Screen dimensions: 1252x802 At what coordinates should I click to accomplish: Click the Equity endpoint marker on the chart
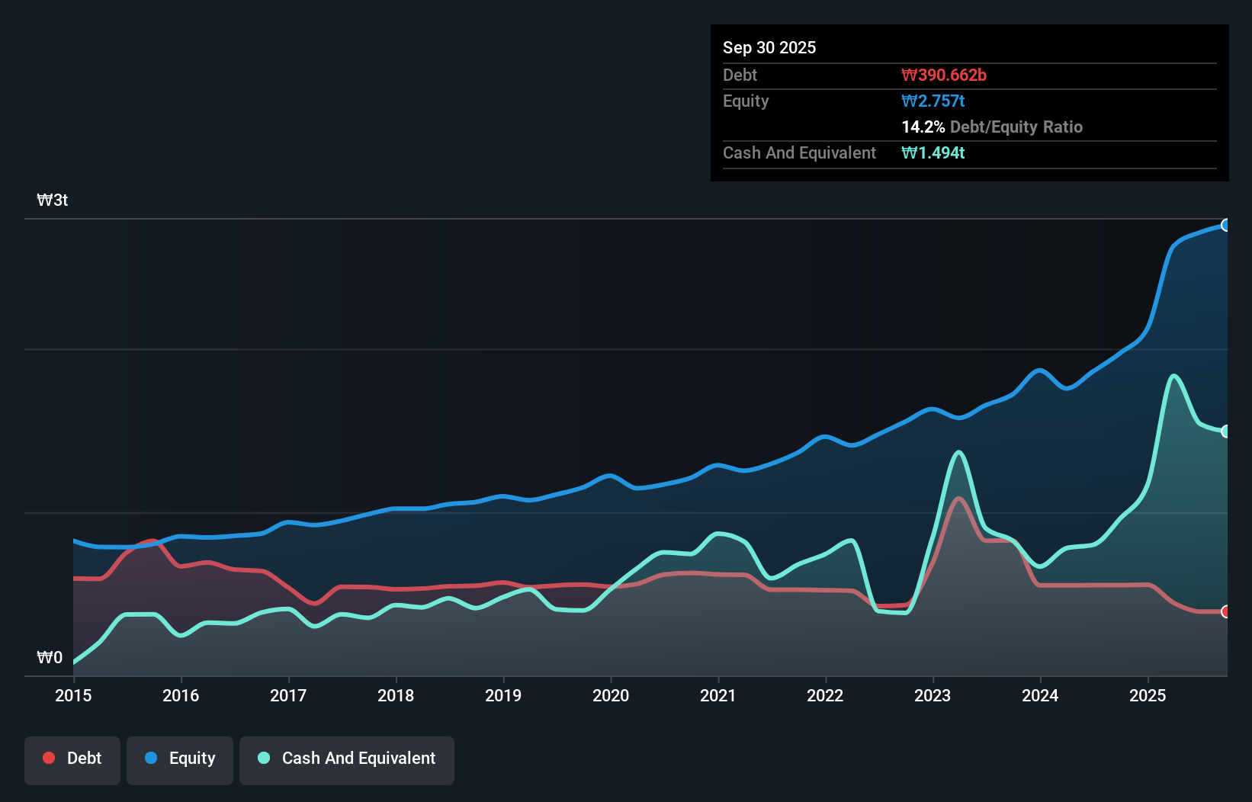click(1225, 225)
